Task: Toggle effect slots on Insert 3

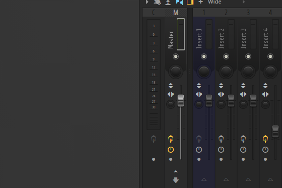Action: 243,139
